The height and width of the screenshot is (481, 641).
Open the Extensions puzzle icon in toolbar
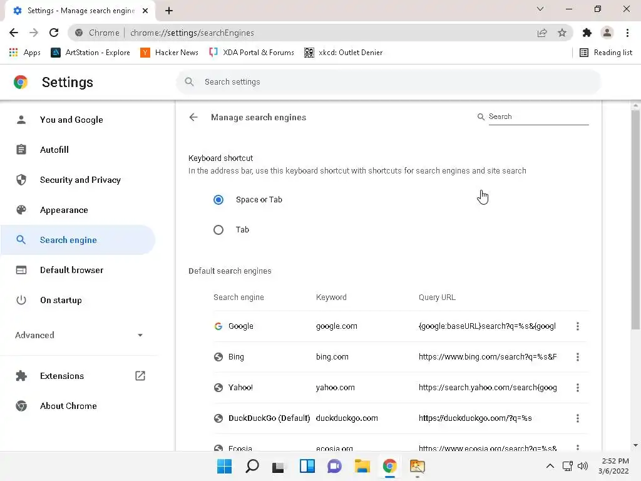pos(587,33)
